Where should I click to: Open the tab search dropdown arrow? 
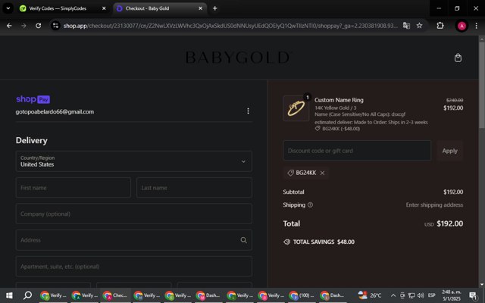click(x=8, y=8)
